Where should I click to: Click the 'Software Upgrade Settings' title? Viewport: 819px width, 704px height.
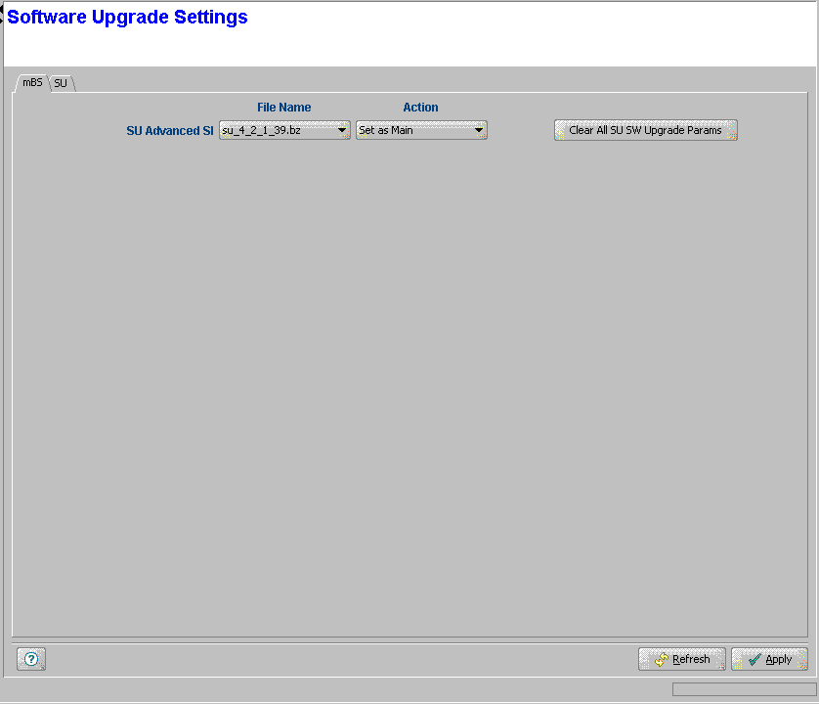127,18
